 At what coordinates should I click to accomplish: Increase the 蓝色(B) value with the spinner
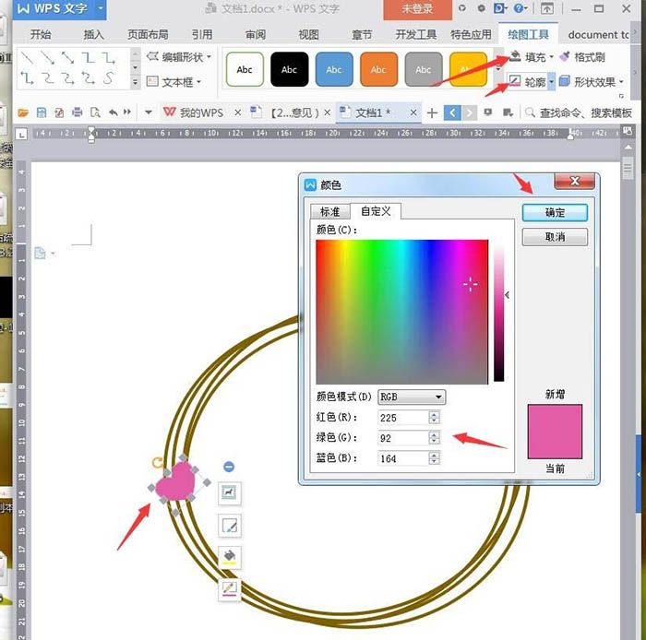(434, 455)
